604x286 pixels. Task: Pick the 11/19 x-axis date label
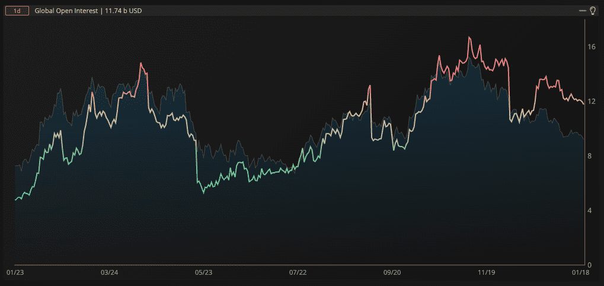point(486,272)
